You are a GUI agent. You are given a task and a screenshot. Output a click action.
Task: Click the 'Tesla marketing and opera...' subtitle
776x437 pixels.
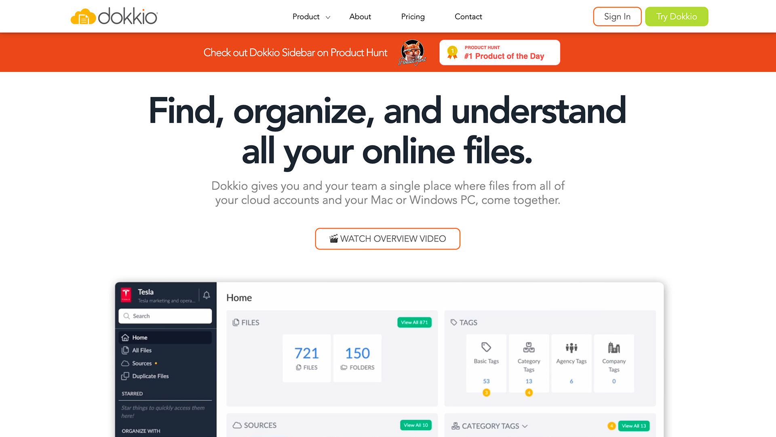click(x=167, y=301)
